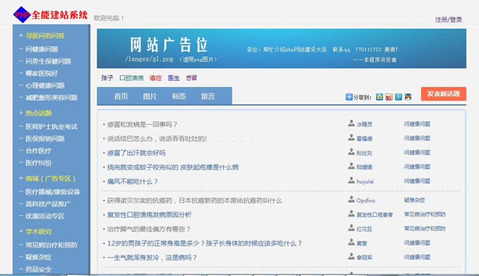
Task: Click the 发表新话题 button
Action: (443, 94)
